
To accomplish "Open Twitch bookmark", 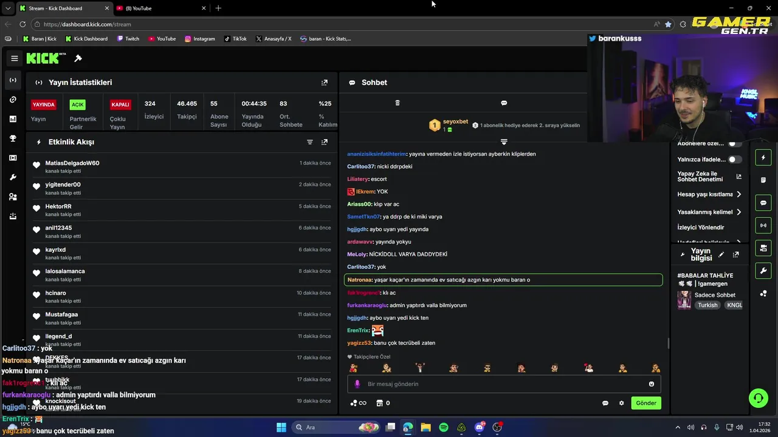I will coord(128,39).
